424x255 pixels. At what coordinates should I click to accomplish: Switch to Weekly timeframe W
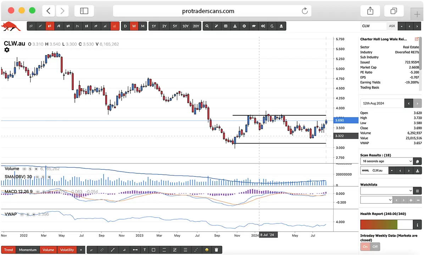pyautogui.click(x=134, y=26)
